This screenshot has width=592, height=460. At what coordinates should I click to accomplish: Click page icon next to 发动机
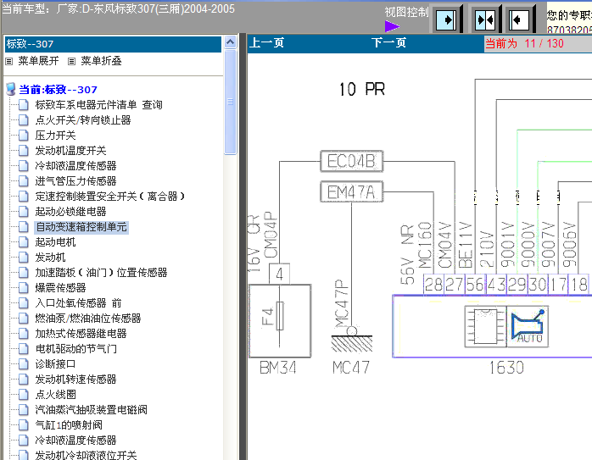pyautogui.click(x=24, y=258)
